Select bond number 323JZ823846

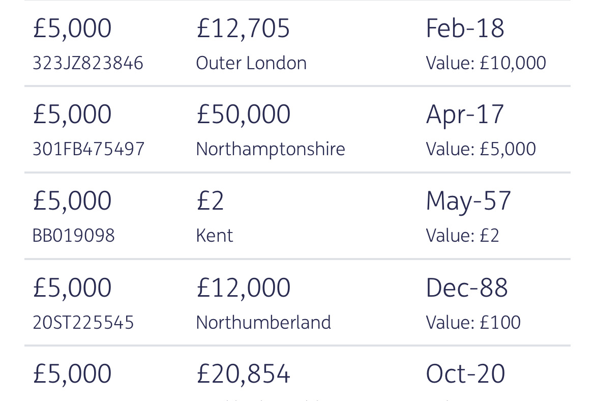click(87, 63)
